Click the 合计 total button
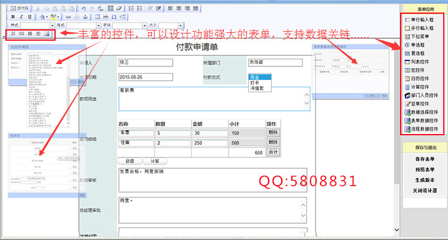Image resolution: width=448 pixels, height=240 pixels. point(273,152)
